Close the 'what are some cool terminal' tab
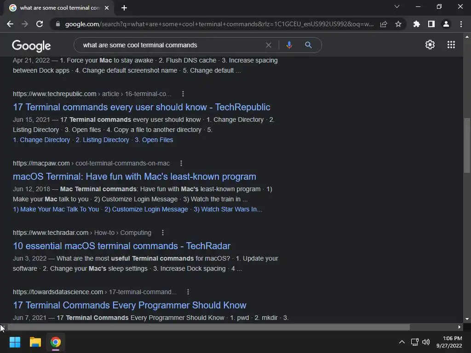Viewport: 471px width, 353px height. pyautogui.click(x=107, y=8)
